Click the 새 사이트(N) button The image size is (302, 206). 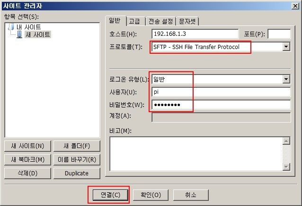click(x=27, y=146)
